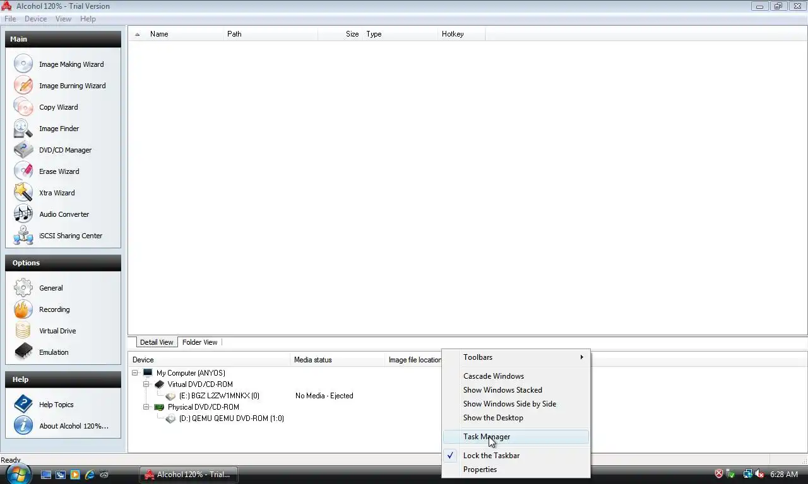Screen dimensions: 808x484
Task: Start the Erase Wizard from its icon
Action: [23, 171]
